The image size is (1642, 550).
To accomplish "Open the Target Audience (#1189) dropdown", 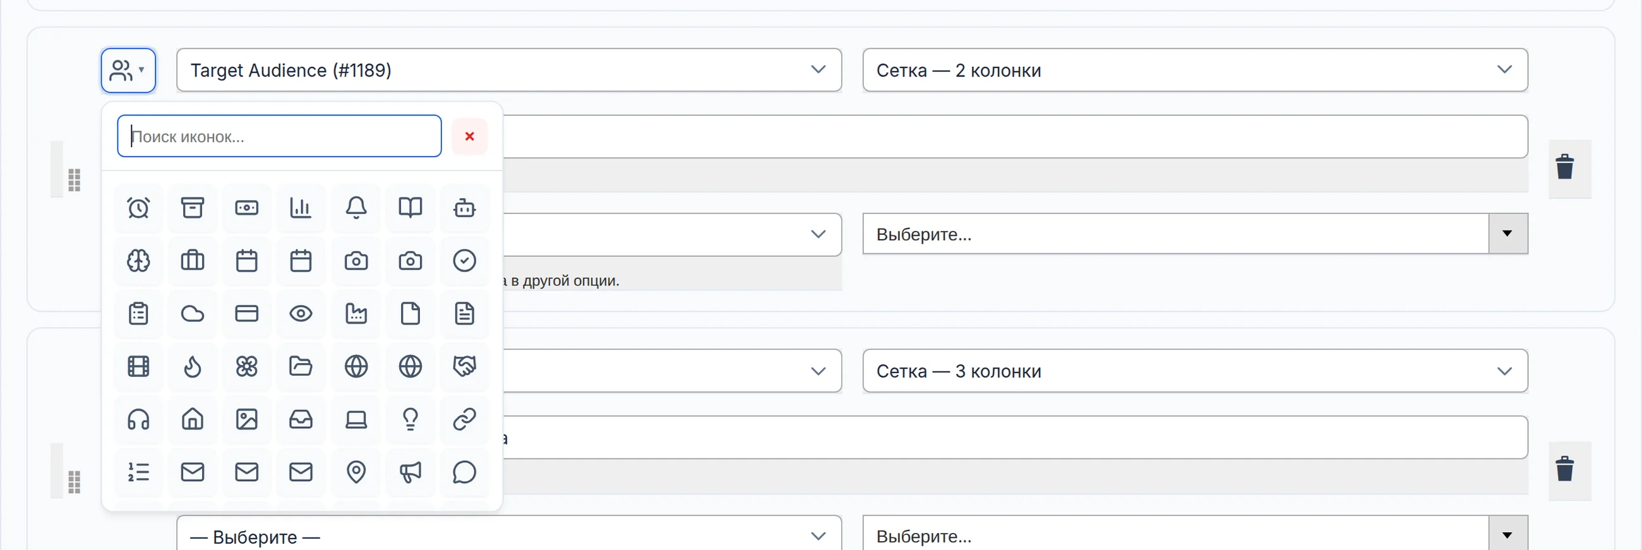I will [x=508, y=70].
